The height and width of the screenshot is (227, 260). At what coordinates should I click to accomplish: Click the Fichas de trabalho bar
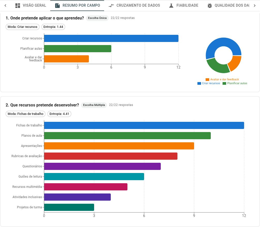tap(144, 125)
